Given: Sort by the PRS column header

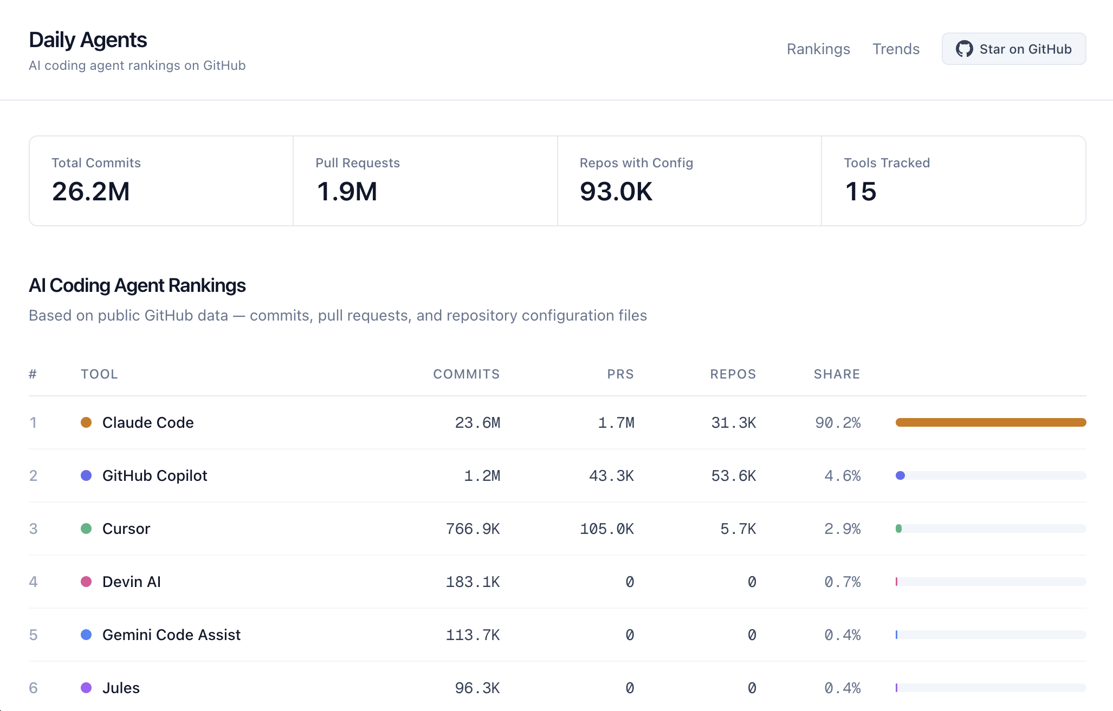Looking at the screenshot, I should (620, 374).
